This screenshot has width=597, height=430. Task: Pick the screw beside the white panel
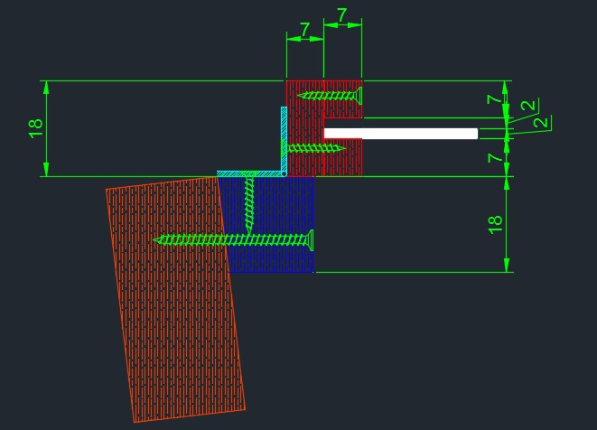coord(312,147)
